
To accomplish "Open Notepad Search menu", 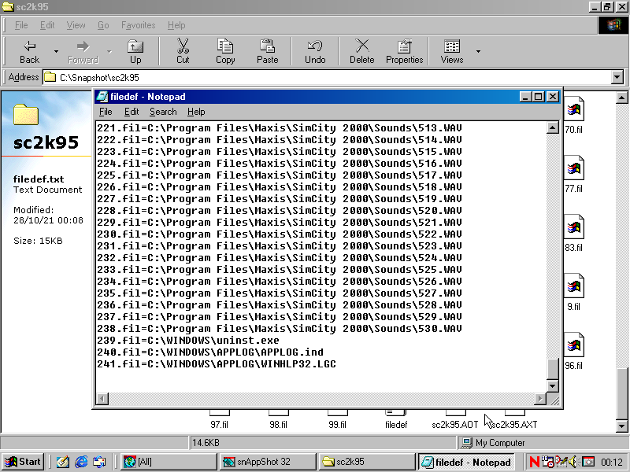I will (x=163, y=112).
